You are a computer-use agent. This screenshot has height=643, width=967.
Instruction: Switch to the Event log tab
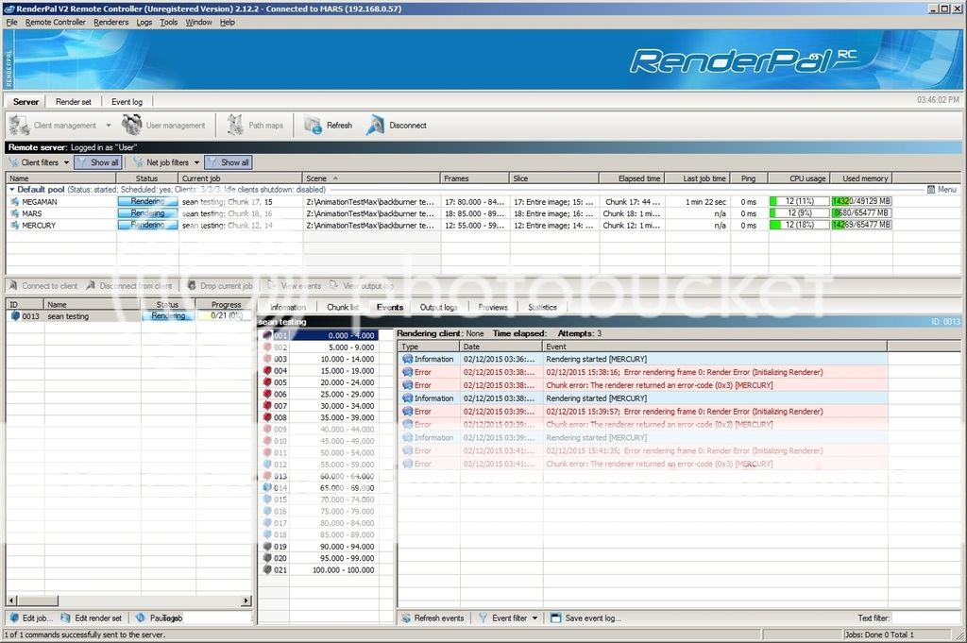coord(127,102)
